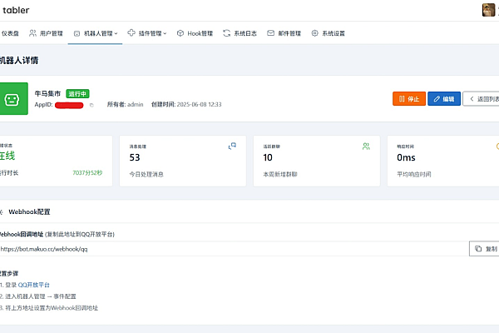Click the 运行中 status badge
Image resolution: width=499 pixels, height=333 pixels.
[77, 94]
